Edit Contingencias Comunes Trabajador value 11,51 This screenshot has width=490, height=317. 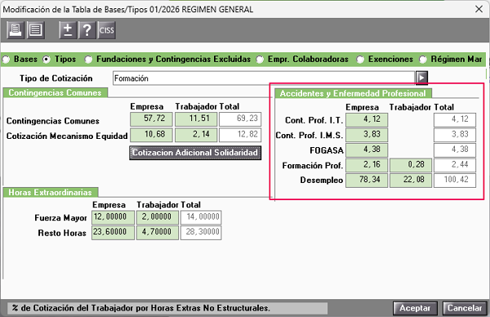tap(196, 118)
